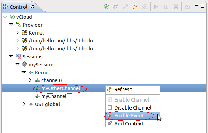This screenshot has height=133, width=208.
Task: Minimize the Control view
Action: [196, 5]
